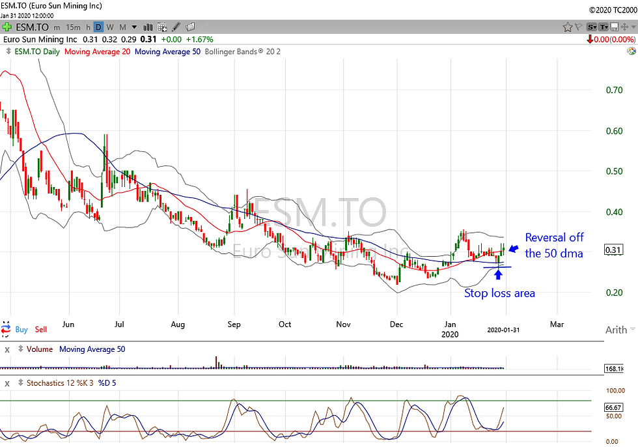The image size is (638, 447).
Task: Click the Jan 31 2020 12:00:00 timestamp
Action: coord(27,16)
